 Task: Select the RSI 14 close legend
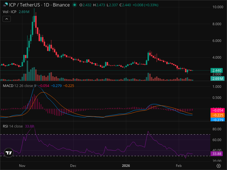(x=13, y=126)
